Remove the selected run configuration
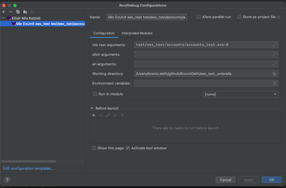286x188 pixels. (11, 12)
